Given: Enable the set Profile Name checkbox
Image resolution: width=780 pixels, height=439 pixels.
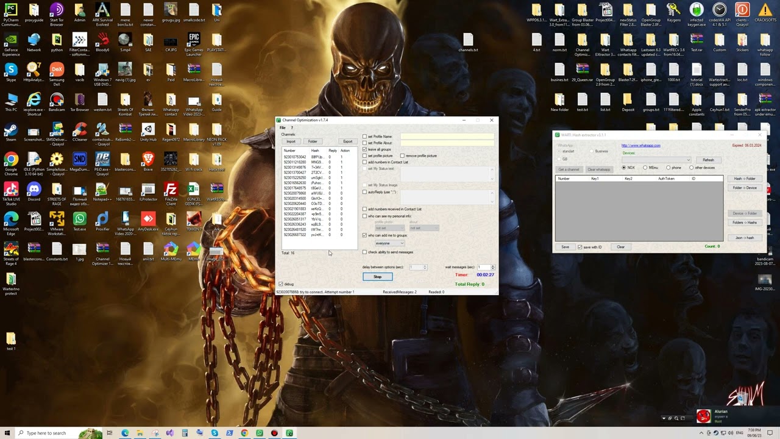Looking at the screenshot, I should (x=364, y=137).
